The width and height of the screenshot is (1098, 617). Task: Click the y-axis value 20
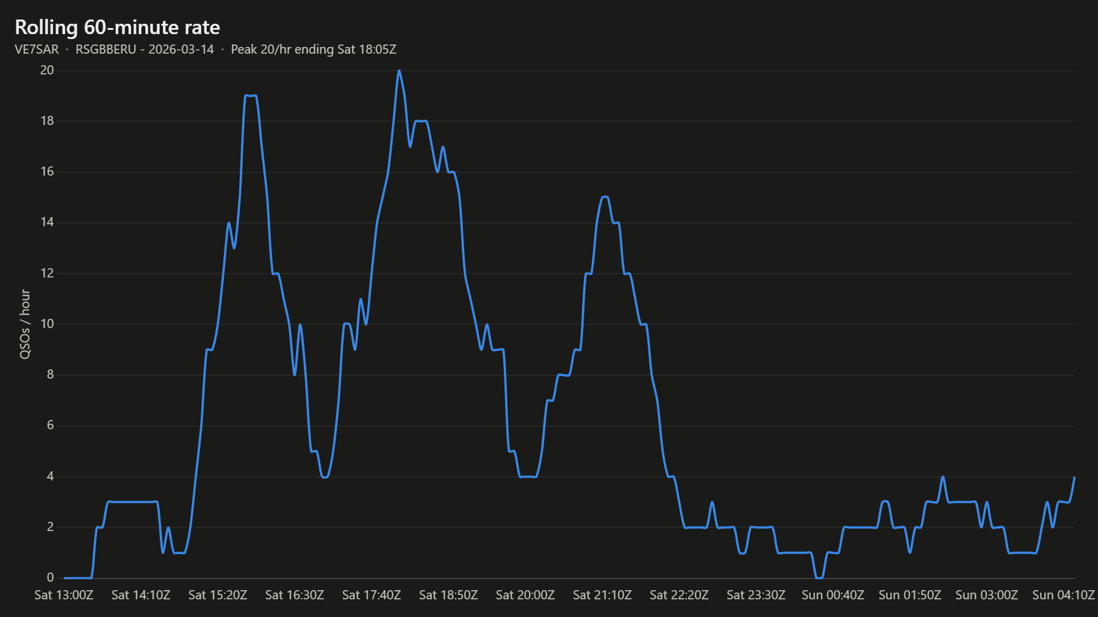(47, 70)
